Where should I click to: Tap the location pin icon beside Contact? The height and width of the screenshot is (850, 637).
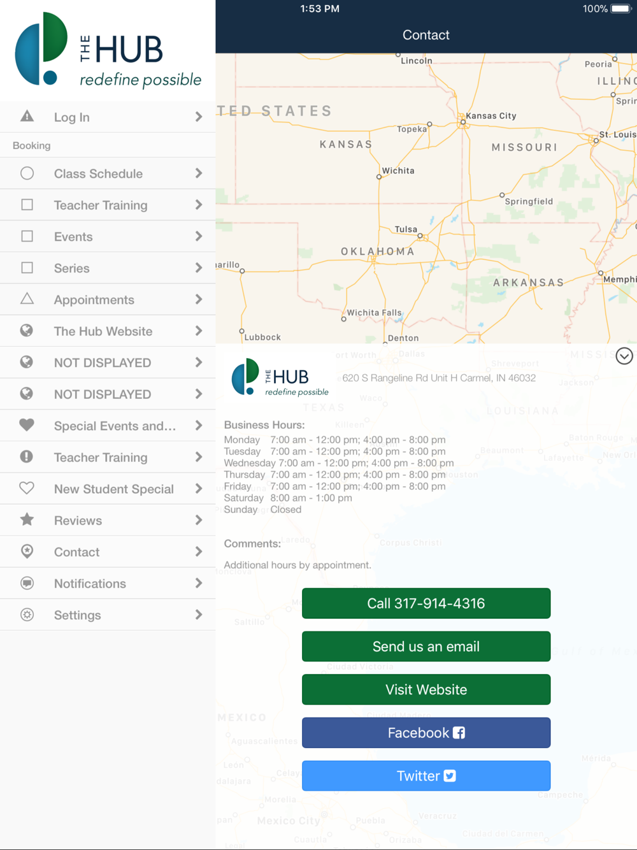(27, 551)
